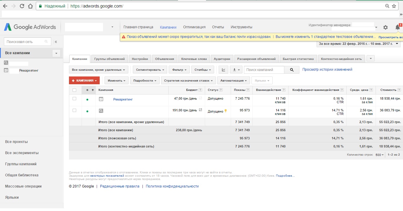Open the Изменить dropdown
403x211 pixels.
[117, 81]
